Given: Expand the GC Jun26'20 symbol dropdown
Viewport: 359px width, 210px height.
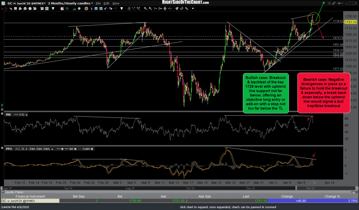Looking at the screenshot, I should tap(24, 3).
